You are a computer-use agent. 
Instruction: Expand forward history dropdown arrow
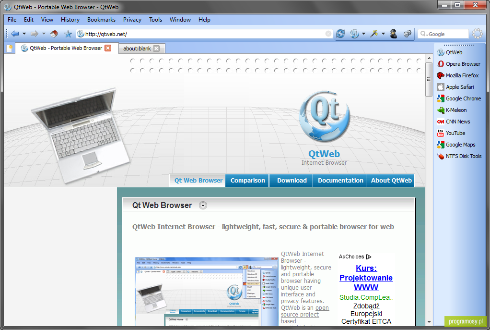pyautogui.click(x=44, y=34)
